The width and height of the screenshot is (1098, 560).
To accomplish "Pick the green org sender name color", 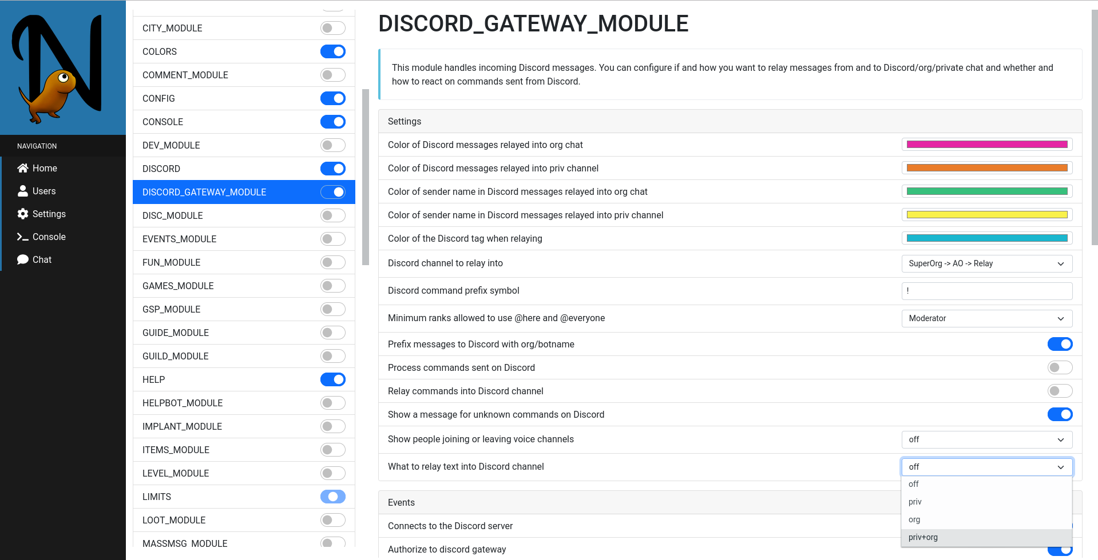I will 987,191.
